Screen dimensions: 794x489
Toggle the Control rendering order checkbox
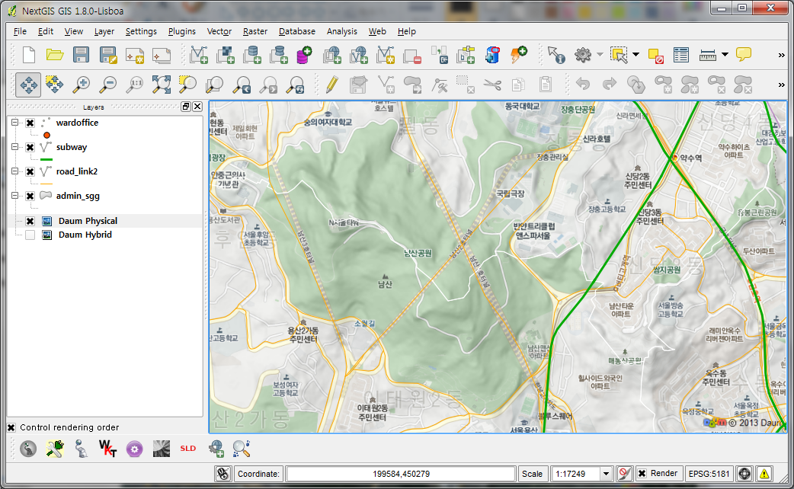[x=13, y=427]
